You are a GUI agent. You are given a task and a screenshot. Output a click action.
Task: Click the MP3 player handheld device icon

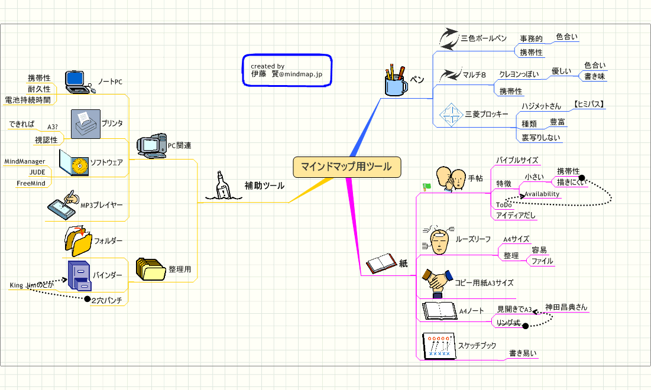pos(63,204)
